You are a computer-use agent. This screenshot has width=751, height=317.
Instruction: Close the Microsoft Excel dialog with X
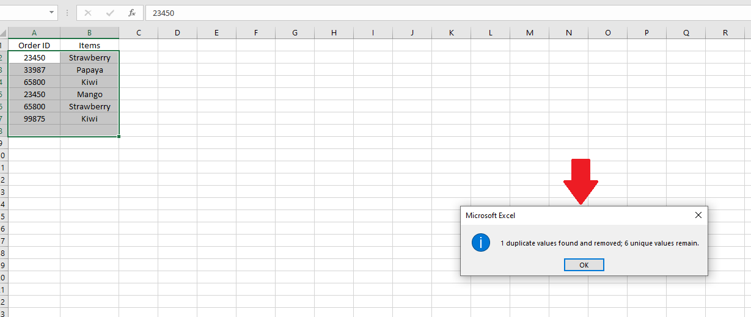(x=698, y=215)
